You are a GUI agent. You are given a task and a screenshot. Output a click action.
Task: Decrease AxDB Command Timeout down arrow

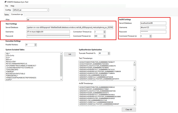tap(151, 37)
